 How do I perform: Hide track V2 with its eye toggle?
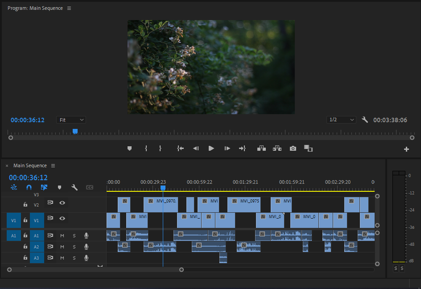[x=62, y=202]
